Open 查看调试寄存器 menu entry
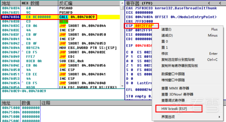226x122 pixels. [x=173, y=100]
